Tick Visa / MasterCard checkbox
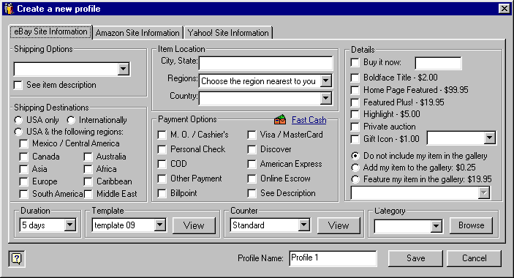Screen dimensions: 514x278 [252, 135]
